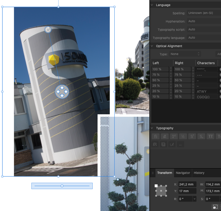This screenshot has height=211, width=221.
Task: Select middle-right transform anchor point
Action: pos(166,191)
